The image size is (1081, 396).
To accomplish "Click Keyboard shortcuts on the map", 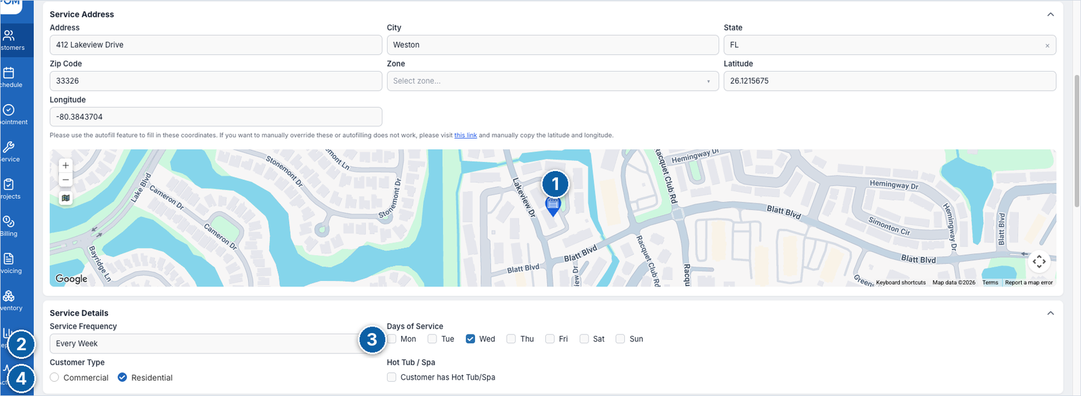I will [x=901, y=282].
